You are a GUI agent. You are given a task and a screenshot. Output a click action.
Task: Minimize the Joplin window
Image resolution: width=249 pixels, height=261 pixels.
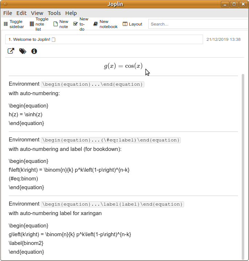[x=225, y=4]
